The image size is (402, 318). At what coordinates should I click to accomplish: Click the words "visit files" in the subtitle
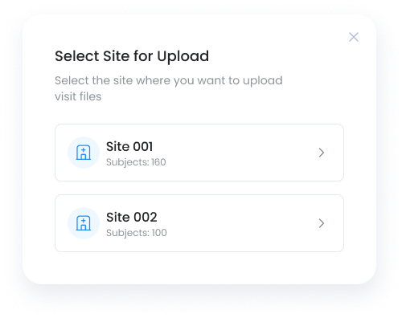coord(78,96)
